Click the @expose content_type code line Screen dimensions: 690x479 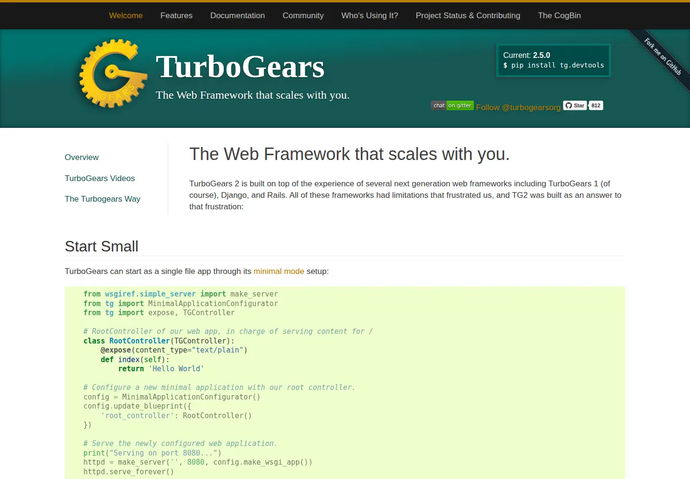tap(174, 350)
